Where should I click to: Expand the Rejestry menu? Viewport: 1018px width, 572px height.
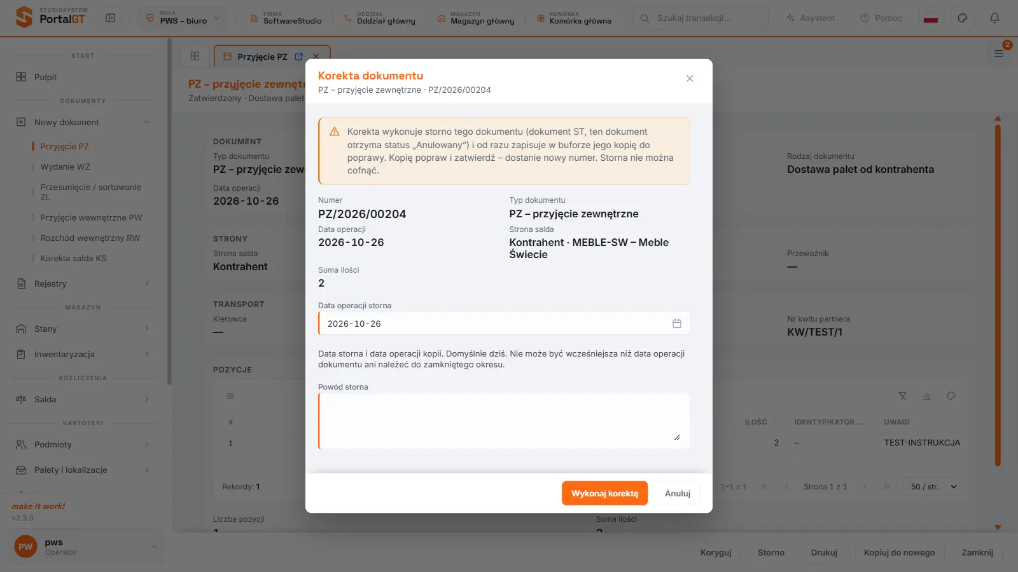point(83,283)
